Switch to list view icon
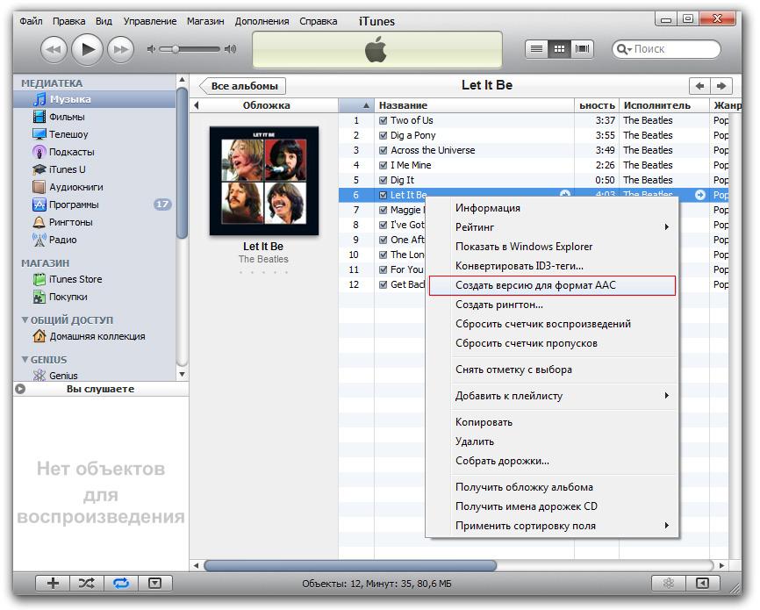Image resolution: width=760 pixels, height=610 pixels. click(x=536, y=48)
